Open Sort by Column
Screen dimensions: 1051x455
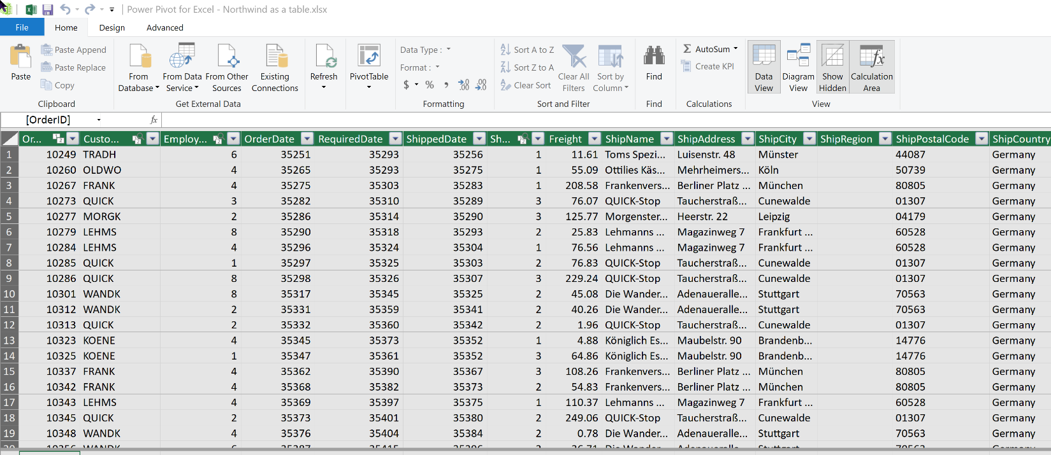coord(611,67)
